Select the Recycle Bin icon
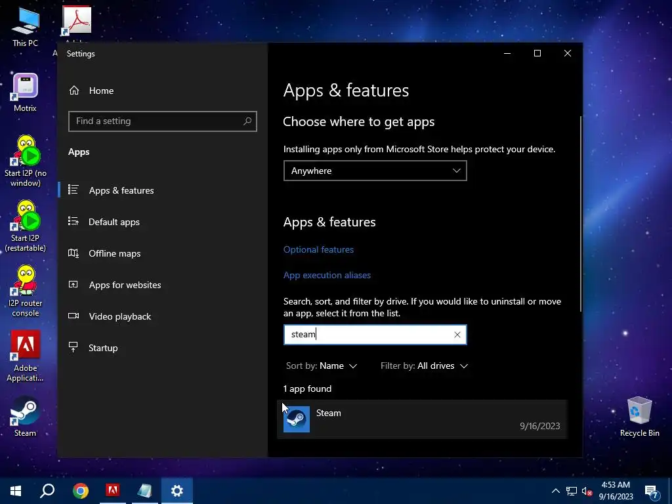672x504 pixels. point(639,417)
